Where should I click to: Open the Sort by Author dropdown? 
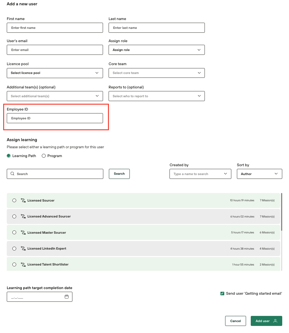click(259, 174)
